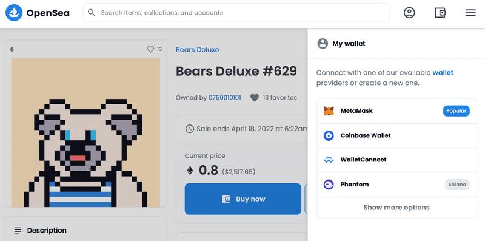Screen dimensions: 485x241
Task: Open the account profile icon
Action: [x=409, y=13]
